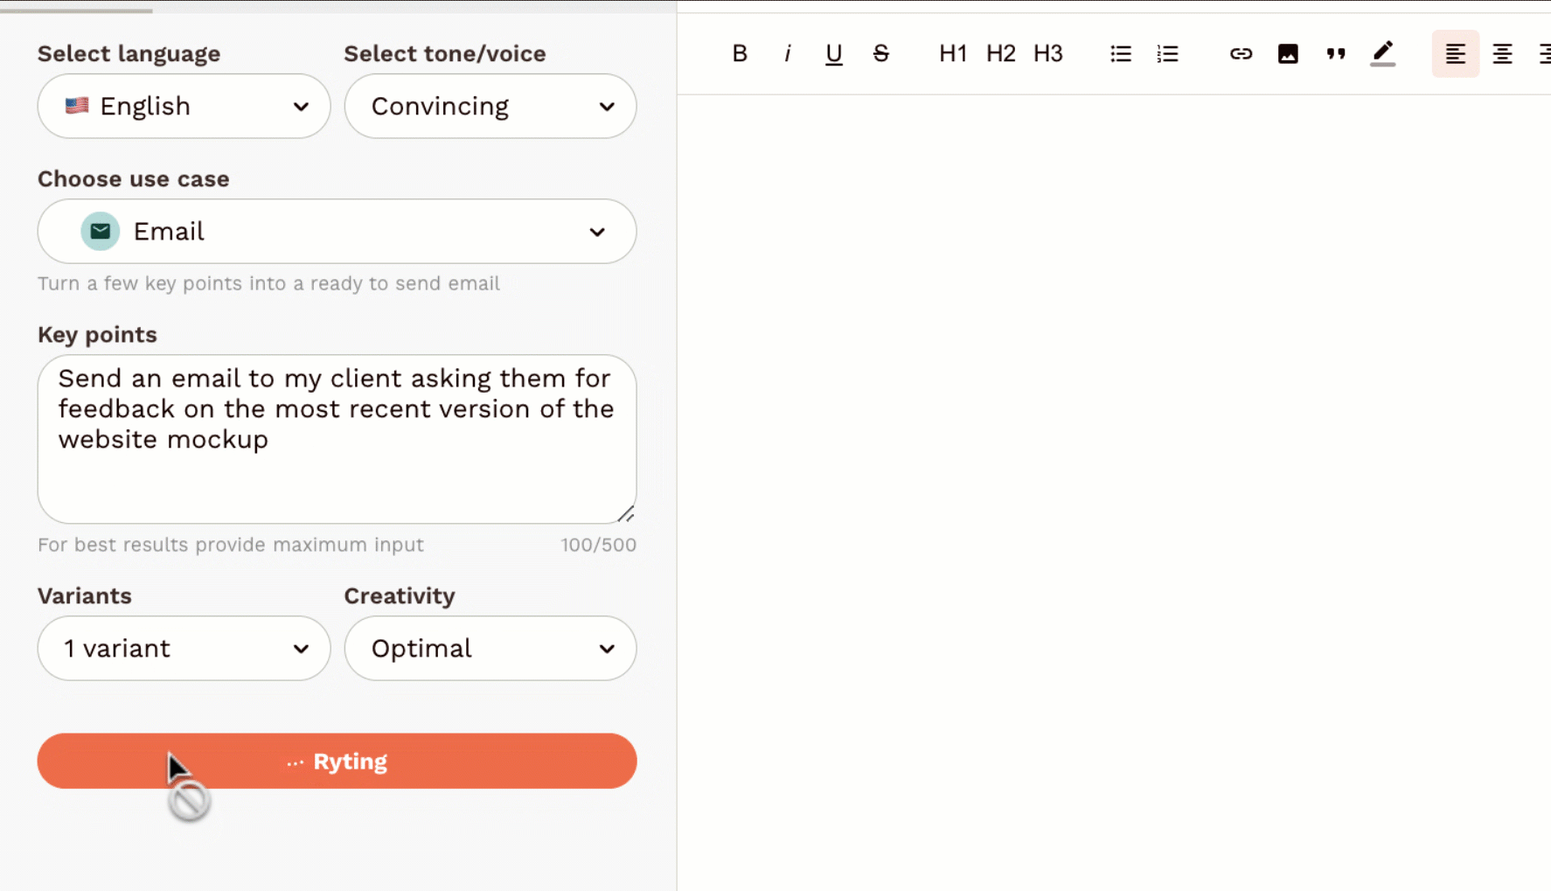
Task: Click the 'For best results' hint text
Action: coord(231,545)
